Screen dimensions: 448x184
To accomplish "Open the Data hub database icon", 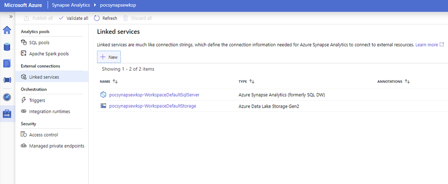I will tap(7, 46).
